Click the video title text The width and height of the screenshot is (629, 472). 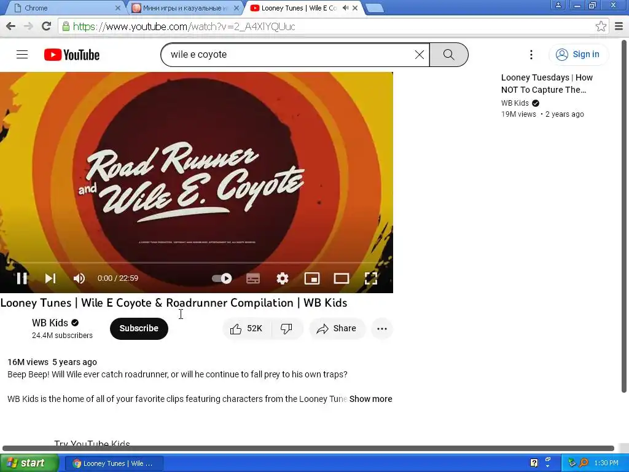pos(174,302)
